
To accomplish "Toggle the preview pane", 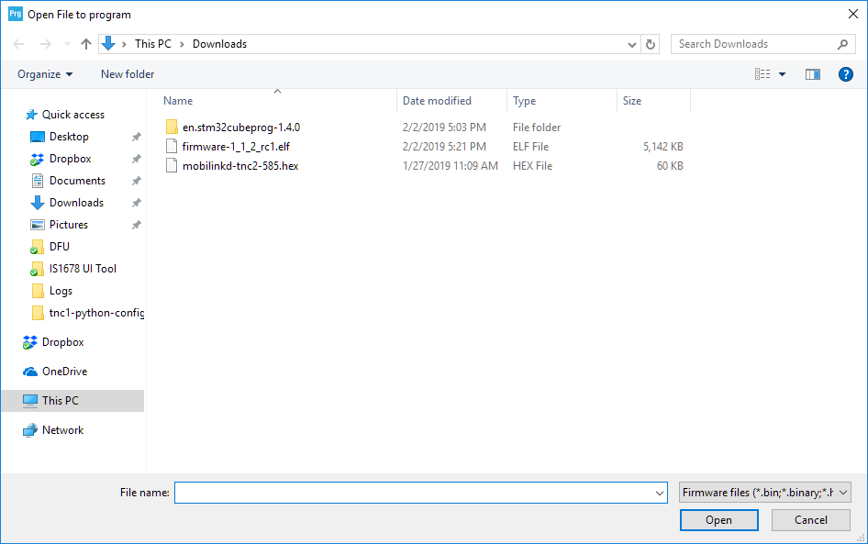I will pyautogui.click(x=813, y=74).
